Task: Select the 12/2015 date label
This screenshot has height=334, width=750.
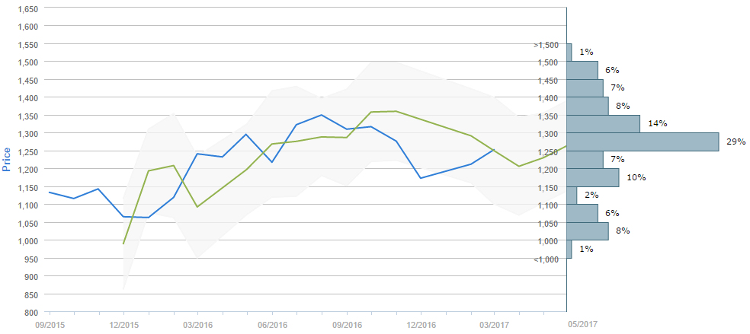Action: 123,323
